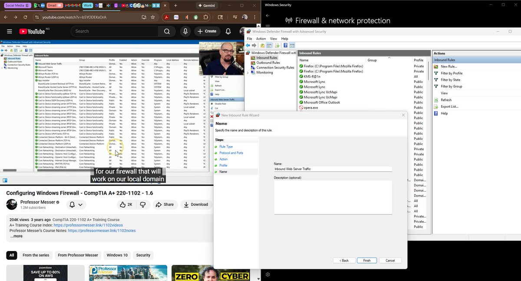This screenshot has height=281, width=521.
Task: Click the YouTube search magnifier button
Action: [x=167, y=31]
